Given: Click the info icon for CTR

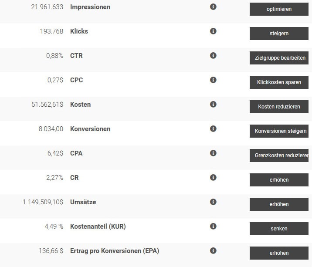Looking at the screenshot, I should (x=213, y=55).
